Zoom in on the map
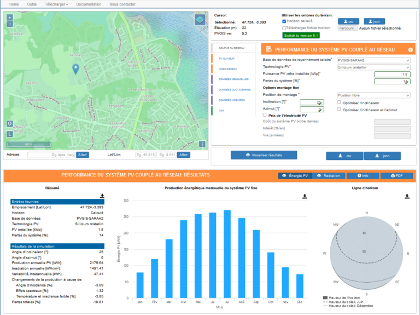 10,18
